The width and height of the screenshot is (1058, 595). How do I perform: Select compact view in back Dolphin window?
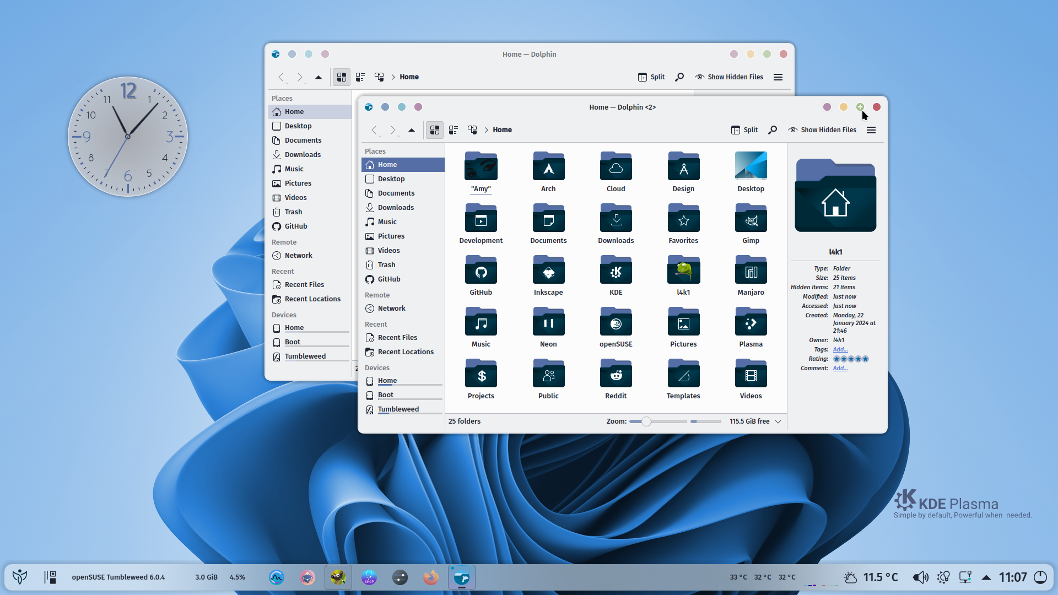point(360,77)
